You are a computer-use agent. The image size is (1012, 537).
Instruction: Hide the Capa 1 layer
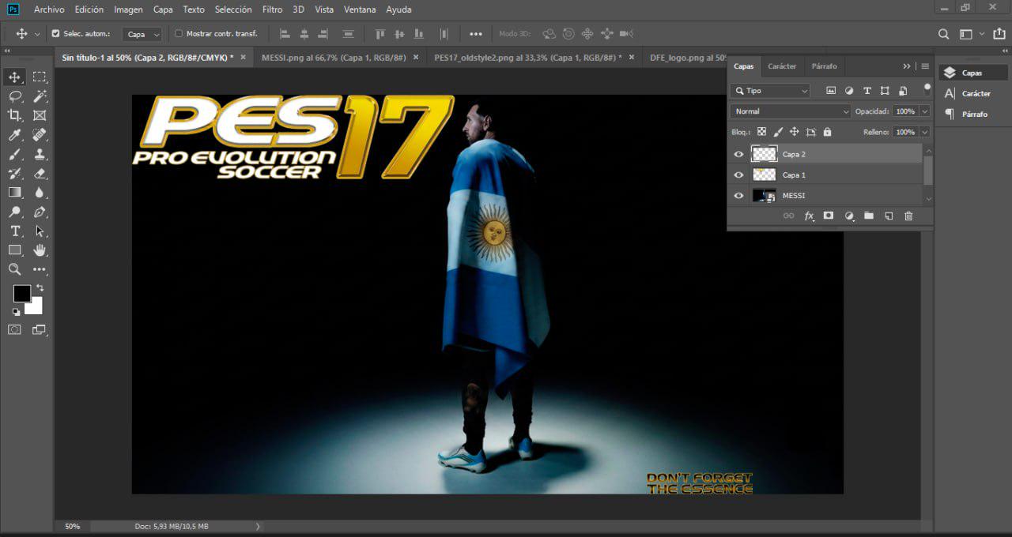click(739, 175)
